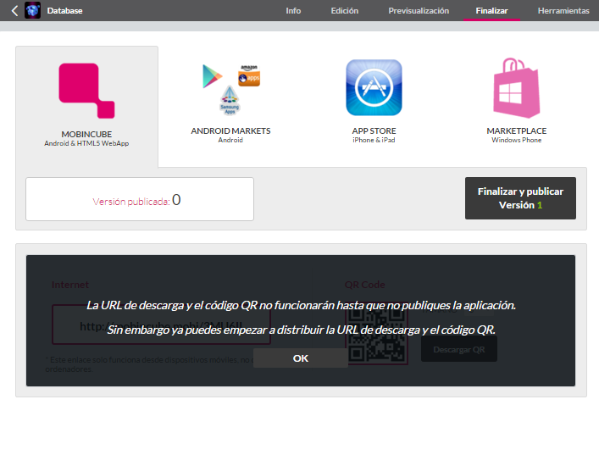Viewport: 599px width, 466px height.
Task: Select the Android Markets icons
Action: [x=231, y=90]
